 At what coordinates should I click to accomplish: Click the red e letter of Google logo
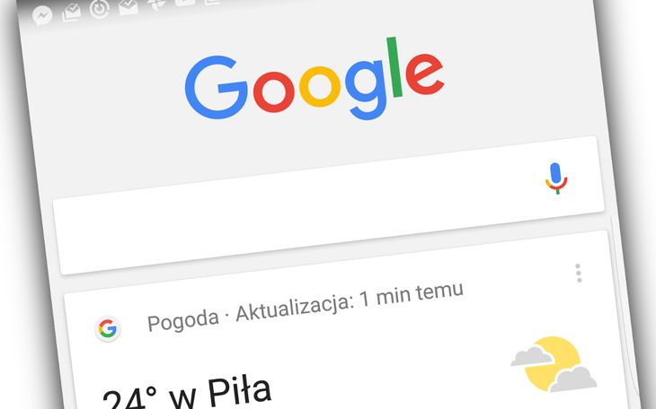[424, 74]
